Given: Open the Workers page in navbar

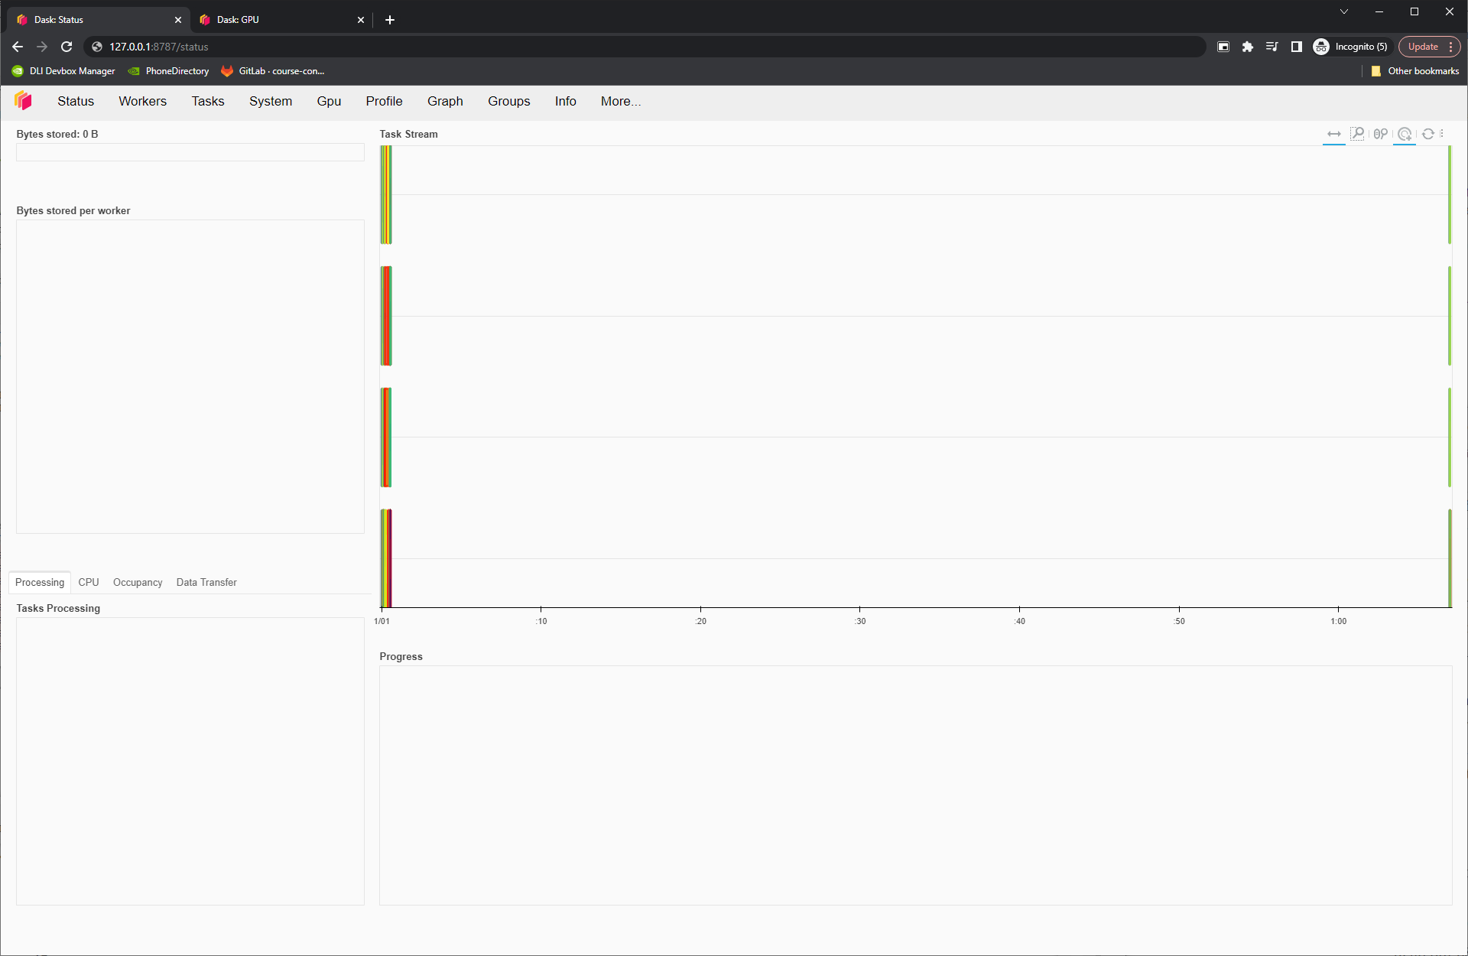Looking at the screenshot, I should (142, 101).
